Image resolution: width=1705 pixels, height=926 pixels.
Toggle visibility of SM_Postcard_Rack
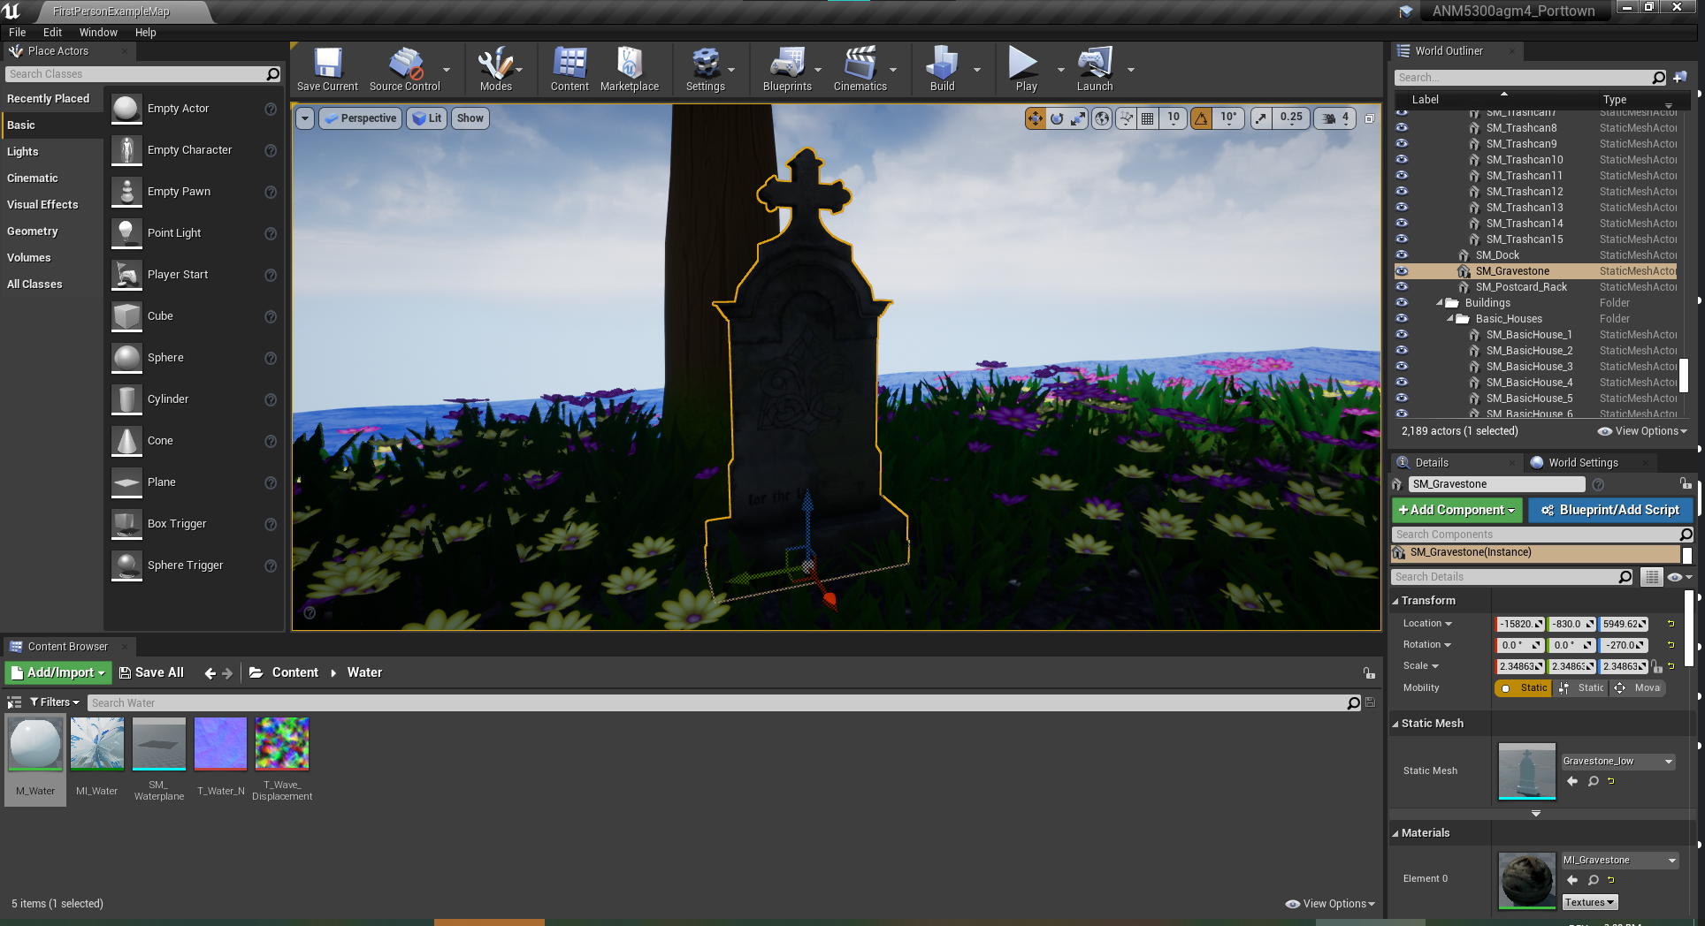click(x=1402, y=287)
